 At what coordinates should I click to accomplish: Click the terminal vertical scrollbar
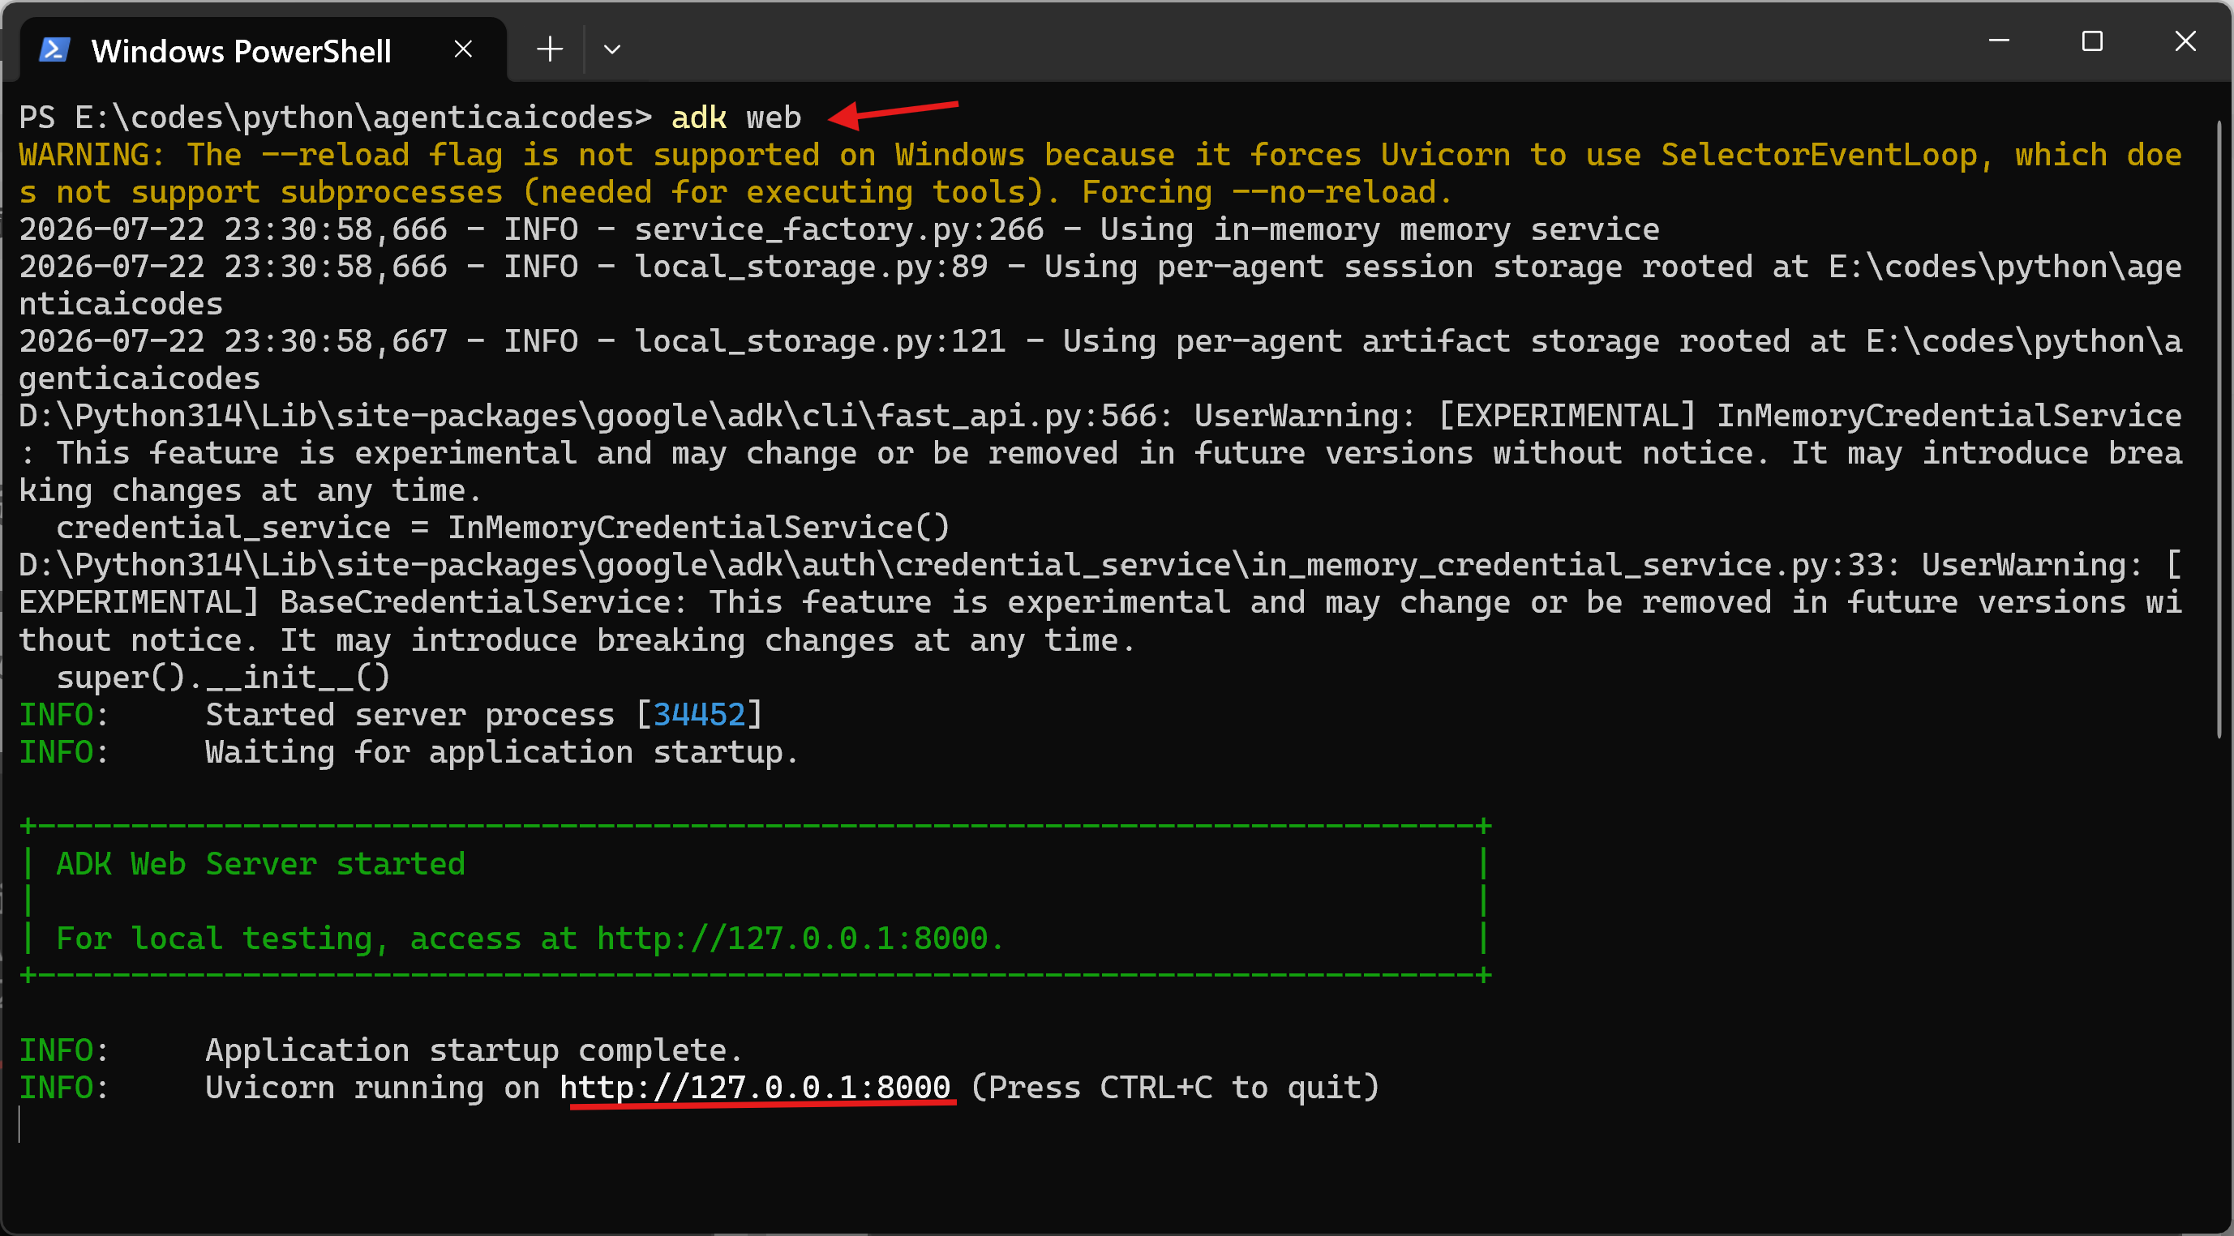coord(2219,431)
